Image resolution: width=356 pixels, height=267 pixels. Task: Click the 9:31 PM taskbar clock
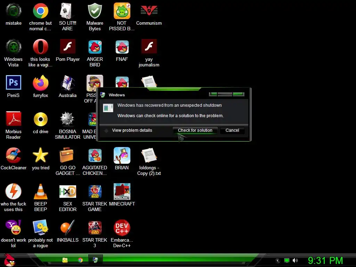325,260
